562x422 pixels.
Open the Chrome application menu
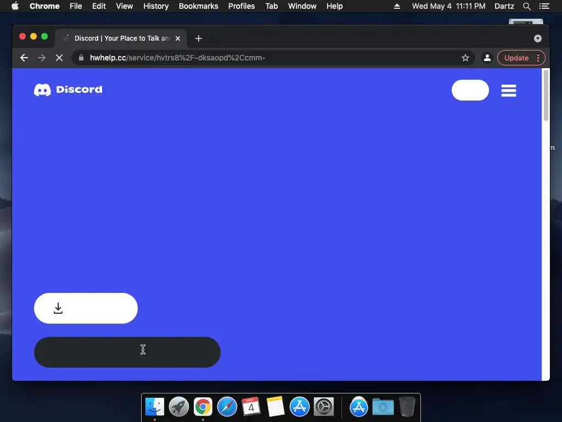44,6
